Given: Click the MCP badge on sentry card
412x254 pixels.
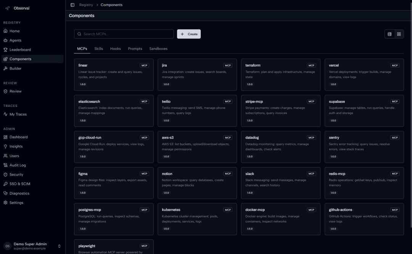Looking at the screenshot, I should click(395, 138).
